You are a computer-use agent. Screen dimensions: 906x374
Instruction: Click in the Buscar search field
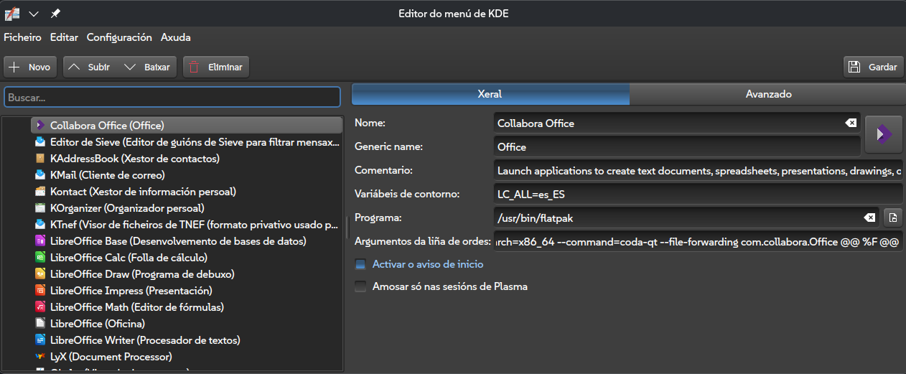(x=172, y=97)
